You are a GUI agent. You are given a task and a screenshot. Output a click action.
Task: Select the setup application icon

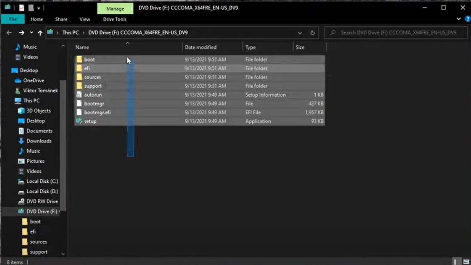pyautogui.click(x=79, y=121)
